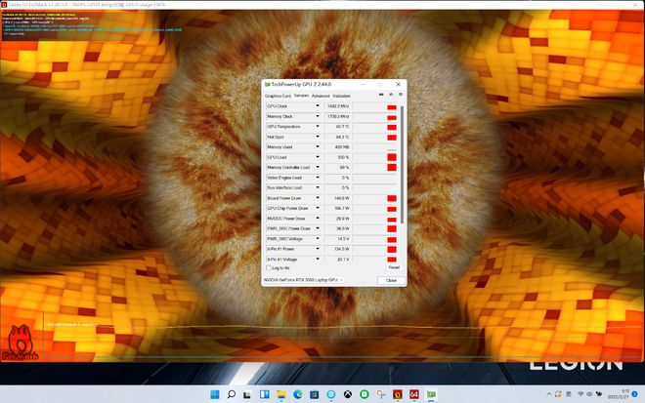Expand GPU Chip Power Draw dropdown
Screen dimensions: 645x403
[318, 208]
